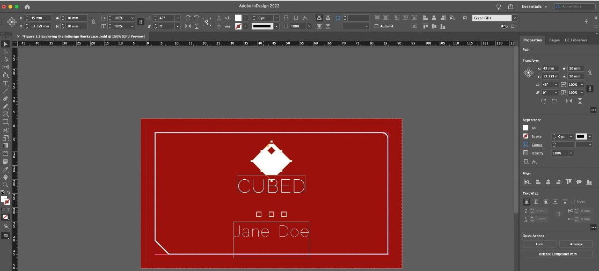Select the Zoom tool in the toolbox
Viewport: 599px width, 271px height.
click(5, 185)
